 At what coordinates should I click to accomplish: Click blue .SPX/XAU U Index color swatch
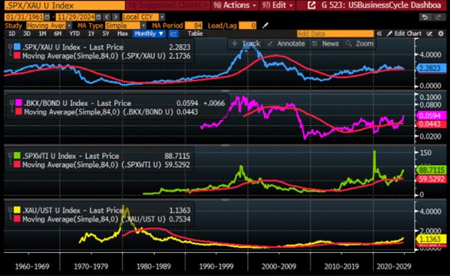pyautogui.click(x=17, y=47)
